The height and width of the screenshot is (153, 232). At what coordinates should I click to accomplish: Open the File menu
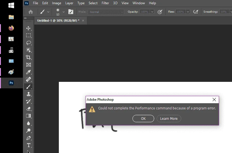(x=35, y=3)
